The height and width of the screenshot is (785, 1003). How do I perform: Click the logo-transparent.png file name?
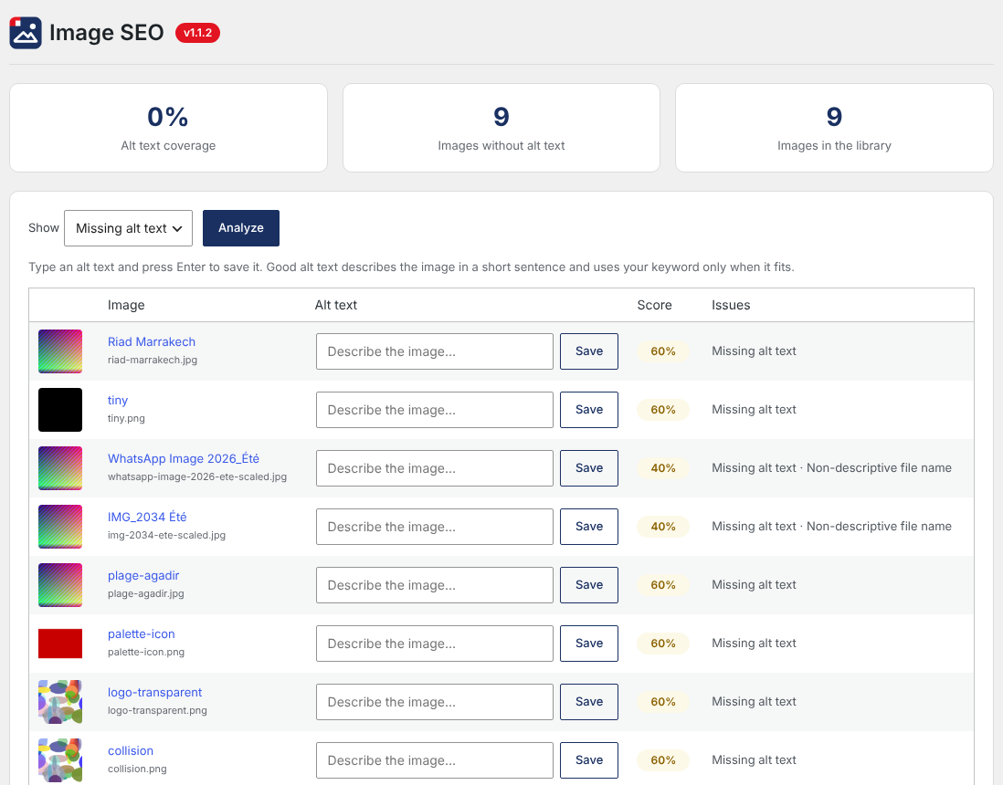click(157, 710)
